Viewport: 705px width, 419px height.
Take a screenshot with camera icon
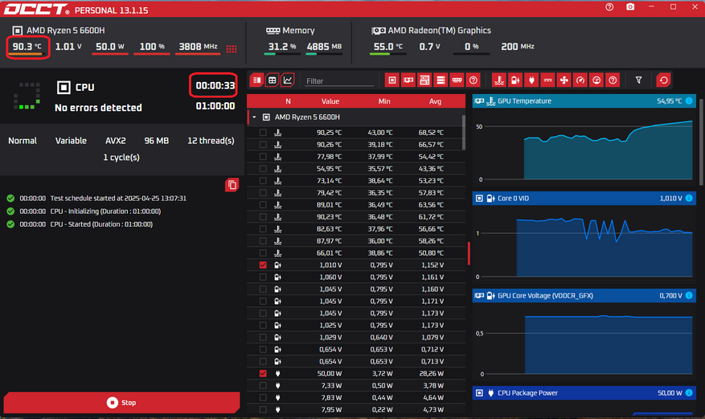(630, 6)
